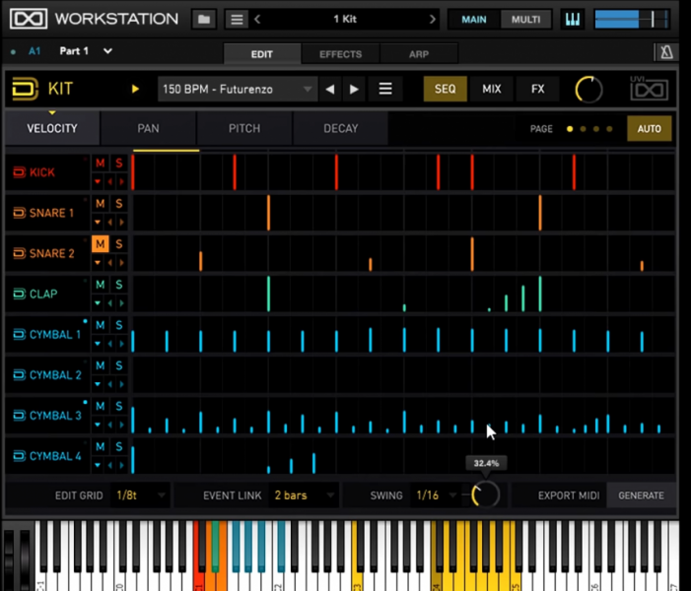Screen dimensions: 691x591
Task: Mute the CYMBAL 1 track
Action: click(100, 325)
